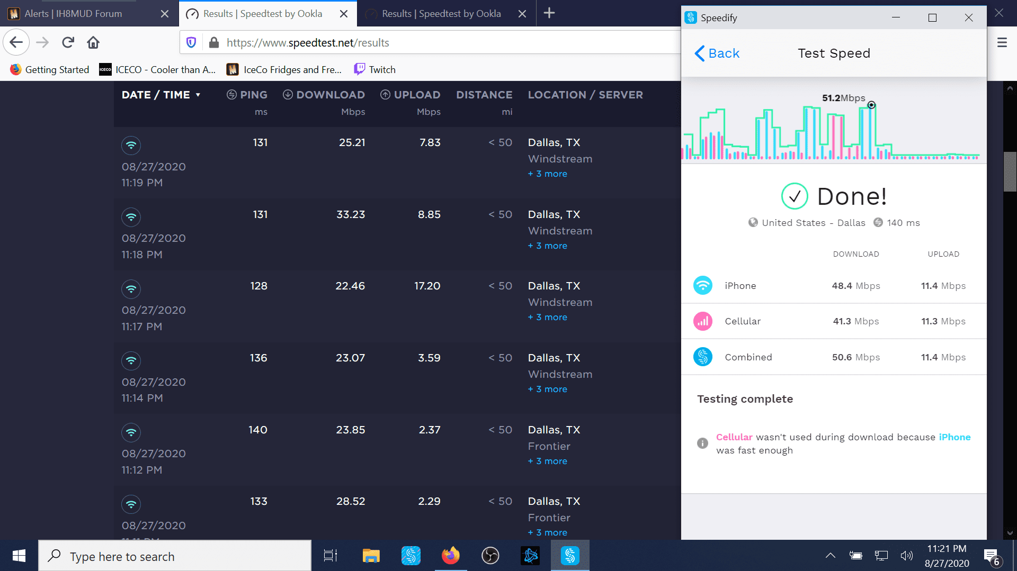Click the info icon beside the Cellular note
The image size is (1017, 571).
[702, 443]
